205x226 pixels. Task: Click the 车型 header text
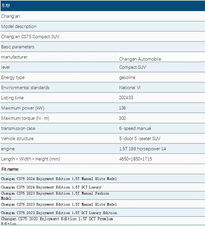pos(6,6)
